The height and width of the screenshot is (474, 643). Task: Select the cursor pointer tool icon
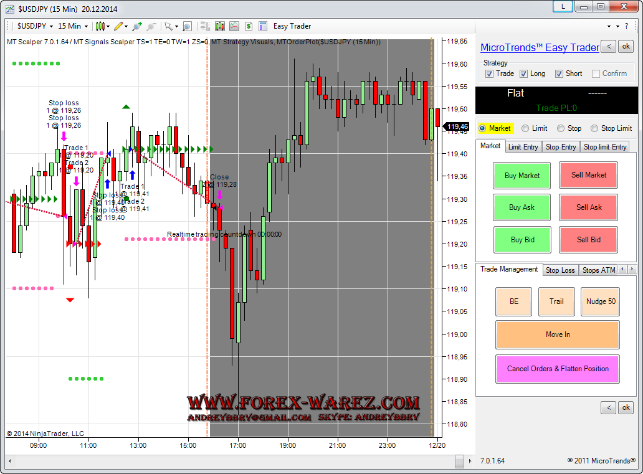pos(167,26)
